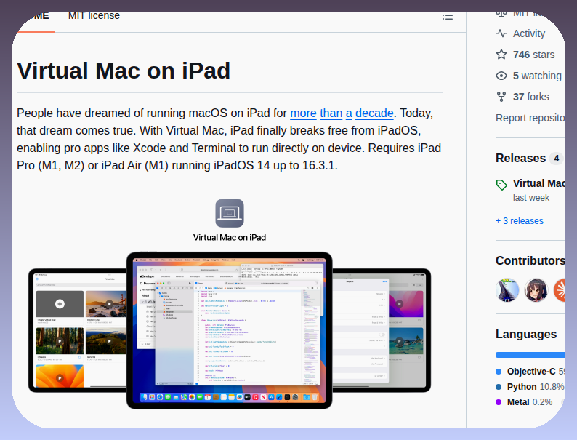Screen dimensions: 577x440
Task: Open the 'than' hyperlink in the description
Action: [x=331, y=113]
